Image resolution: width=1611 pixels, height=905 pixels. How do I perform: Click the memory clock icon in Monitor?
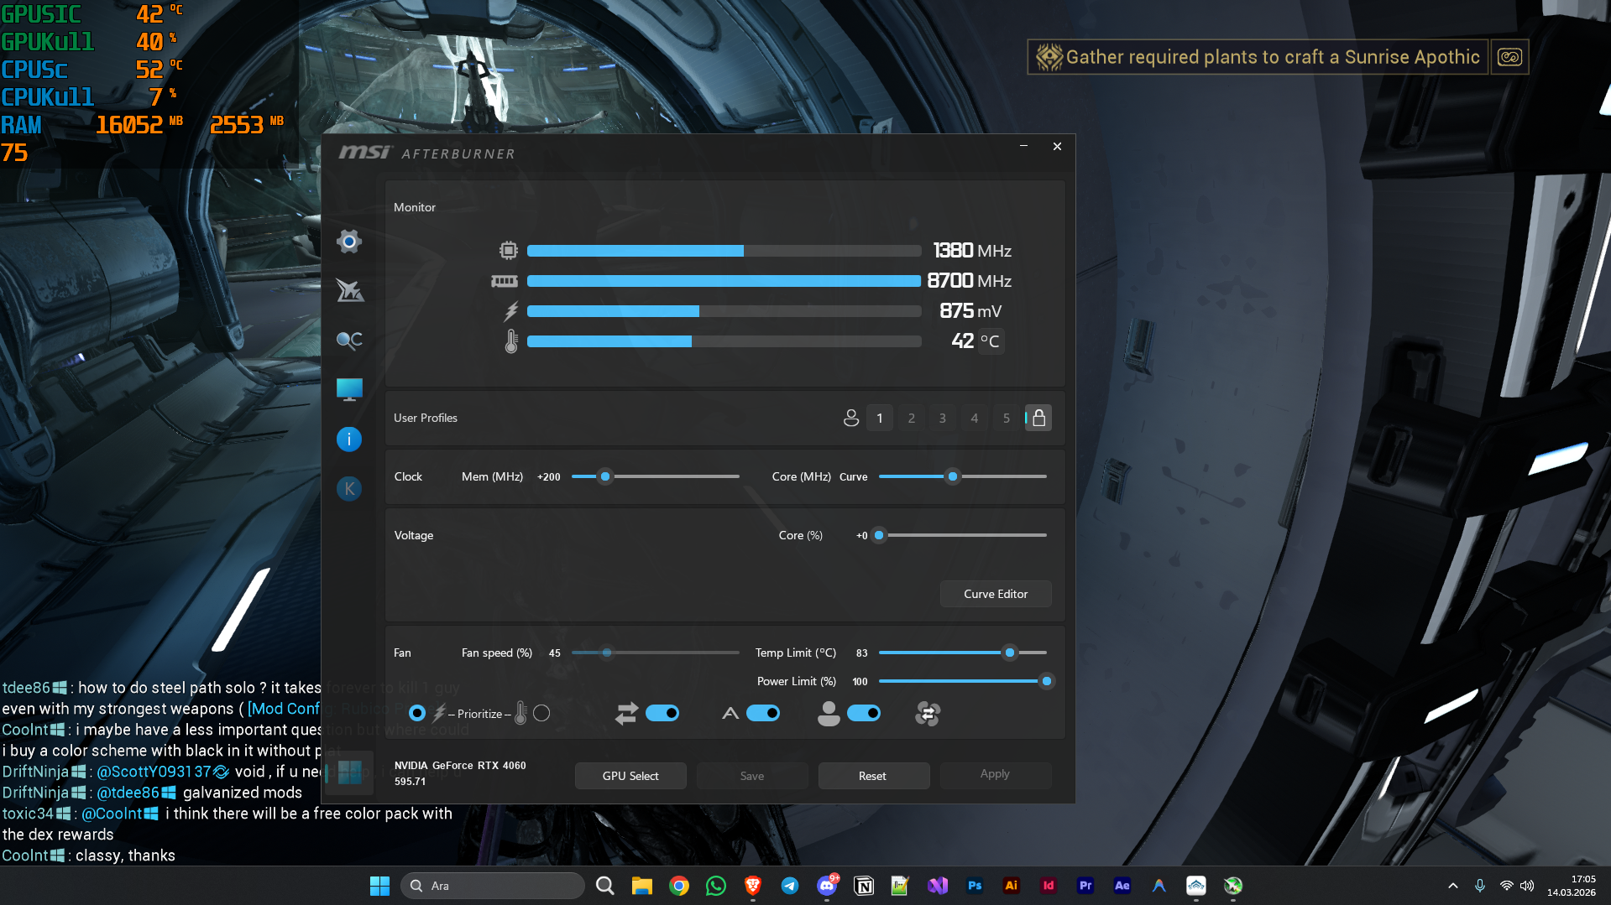pos(505,281)
